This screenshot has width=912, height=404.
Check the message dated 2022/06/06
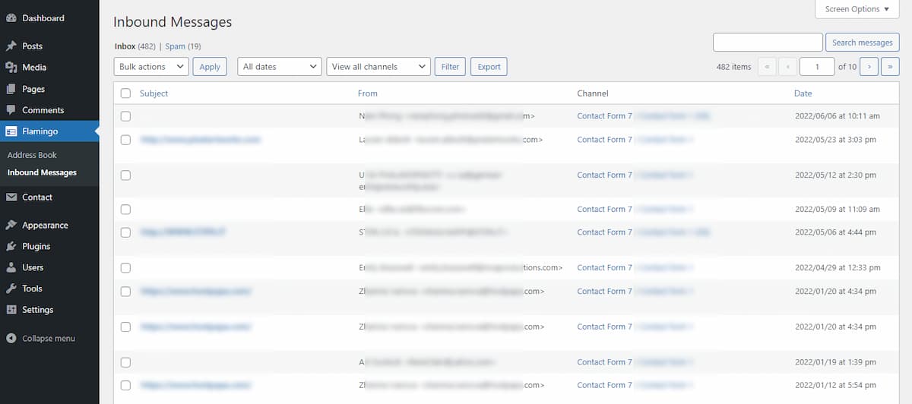tap(125, 116)
